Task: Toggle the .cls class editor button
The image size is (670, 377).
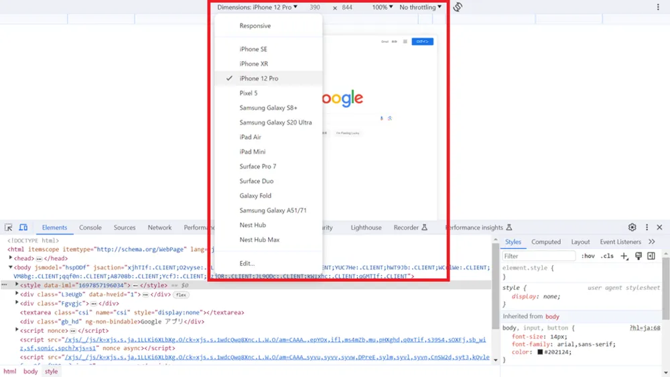Action: coord(607,256)
